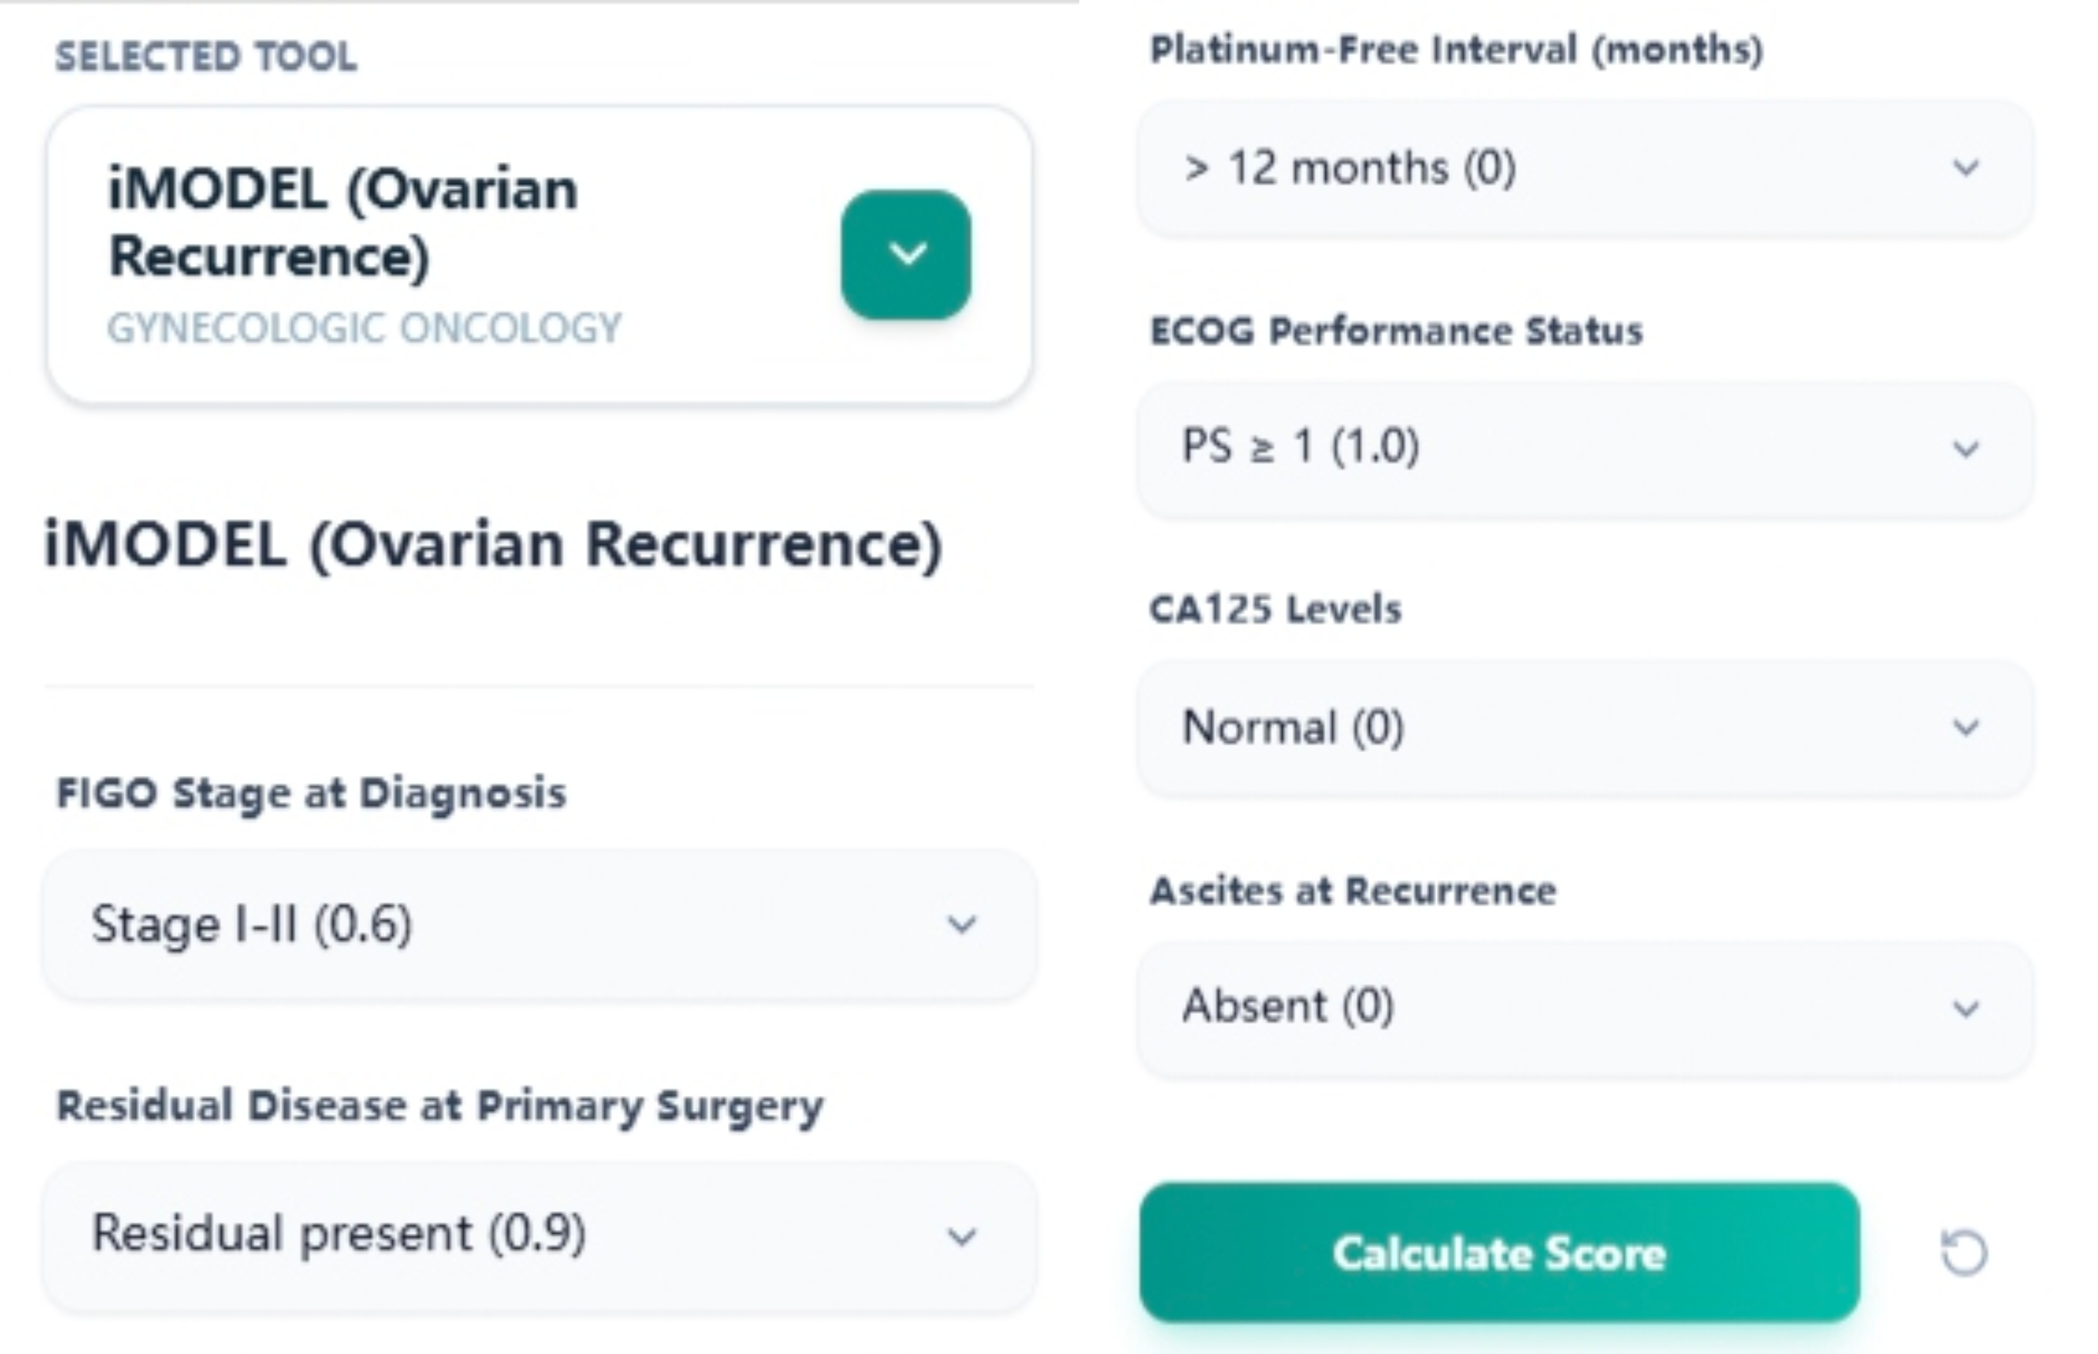Click the chevron arrow in Ascites field
The width and height of the screenshot is (2098, 1354).
1966,1008
